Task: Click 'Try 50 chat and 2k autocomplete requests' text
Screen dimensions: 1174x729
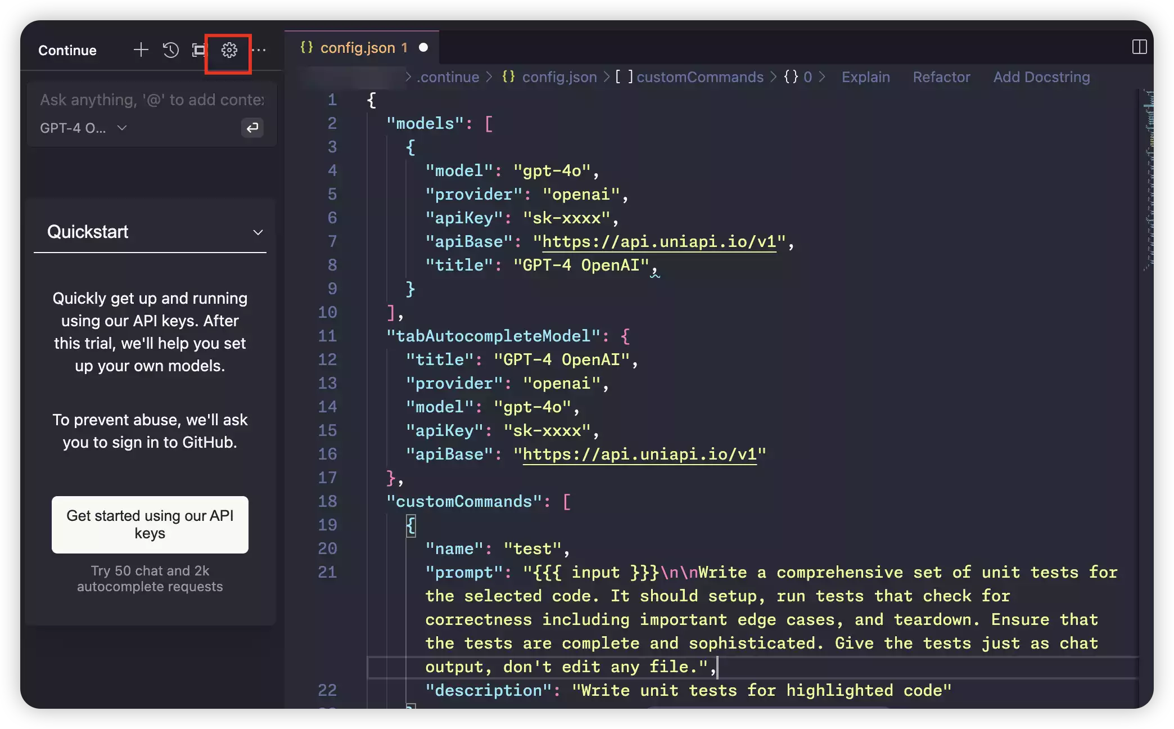Action: point(150,579)
